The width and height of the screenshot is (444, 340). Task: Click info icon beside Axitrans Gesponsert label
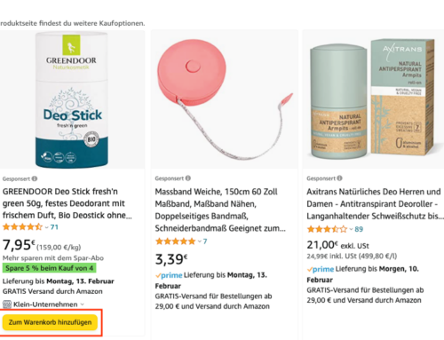coord(339,178)
